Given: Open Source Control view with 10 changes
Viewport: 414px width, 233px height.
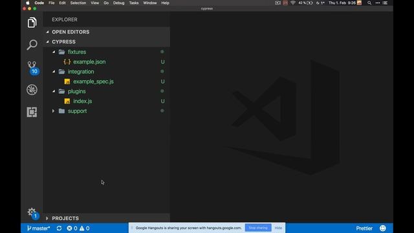Looking at the screenshot, I should click(33, 67).
